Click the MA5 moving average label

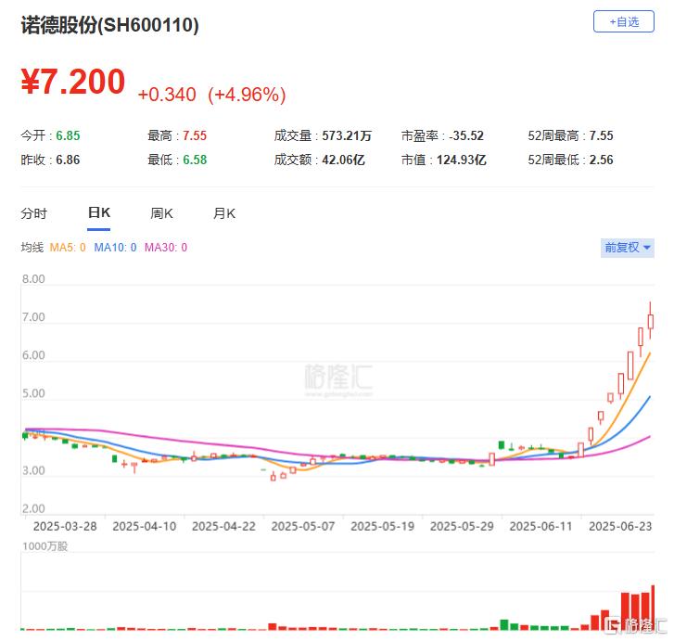(68, 248)
